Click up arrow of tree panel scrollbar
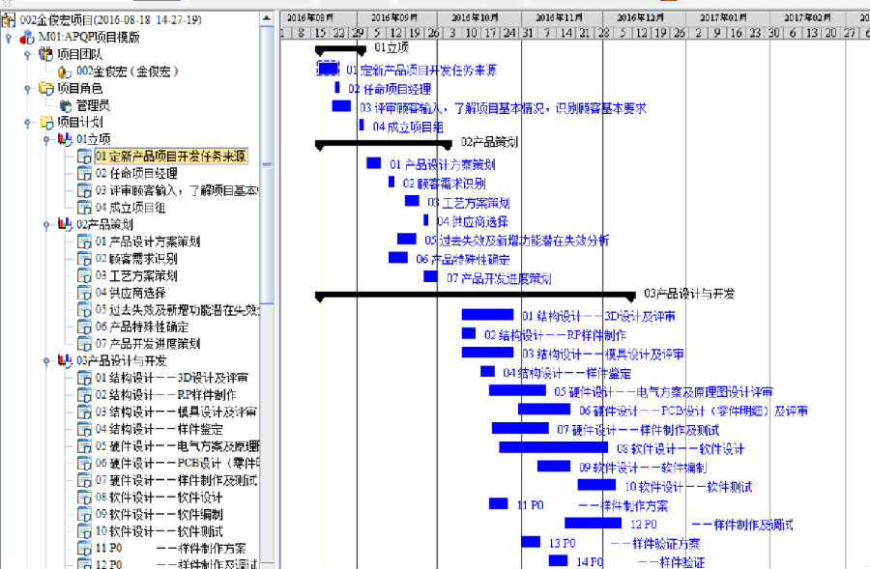The width and height of the screenshot is (870, 569). point(267,19)
